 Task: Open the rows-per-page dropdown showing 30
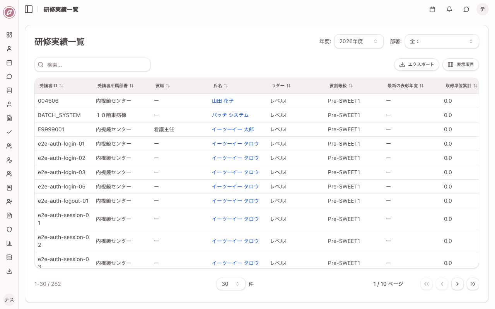pyautogui.click(x=231, y=284)
